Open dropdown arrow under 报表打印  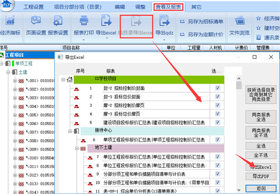click(83, 40)
